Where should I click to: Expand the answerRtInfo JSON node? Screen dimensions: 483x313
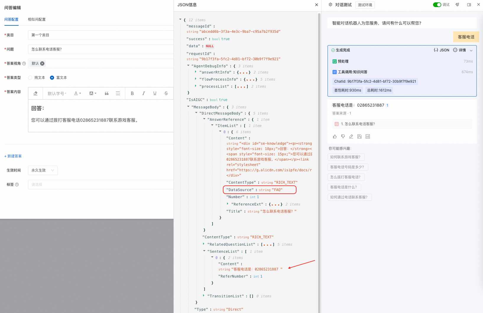point(196,72)
